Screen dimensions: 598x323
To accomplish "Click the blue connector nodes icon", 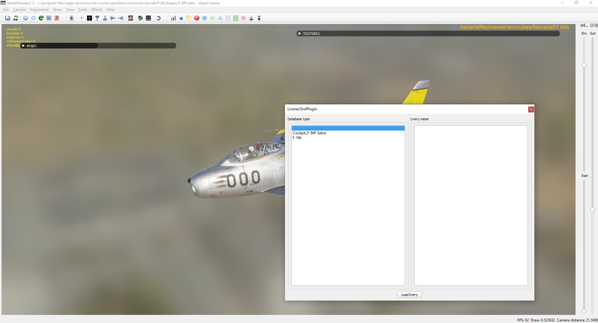I will pyautogui.click(x=220, y=18).
